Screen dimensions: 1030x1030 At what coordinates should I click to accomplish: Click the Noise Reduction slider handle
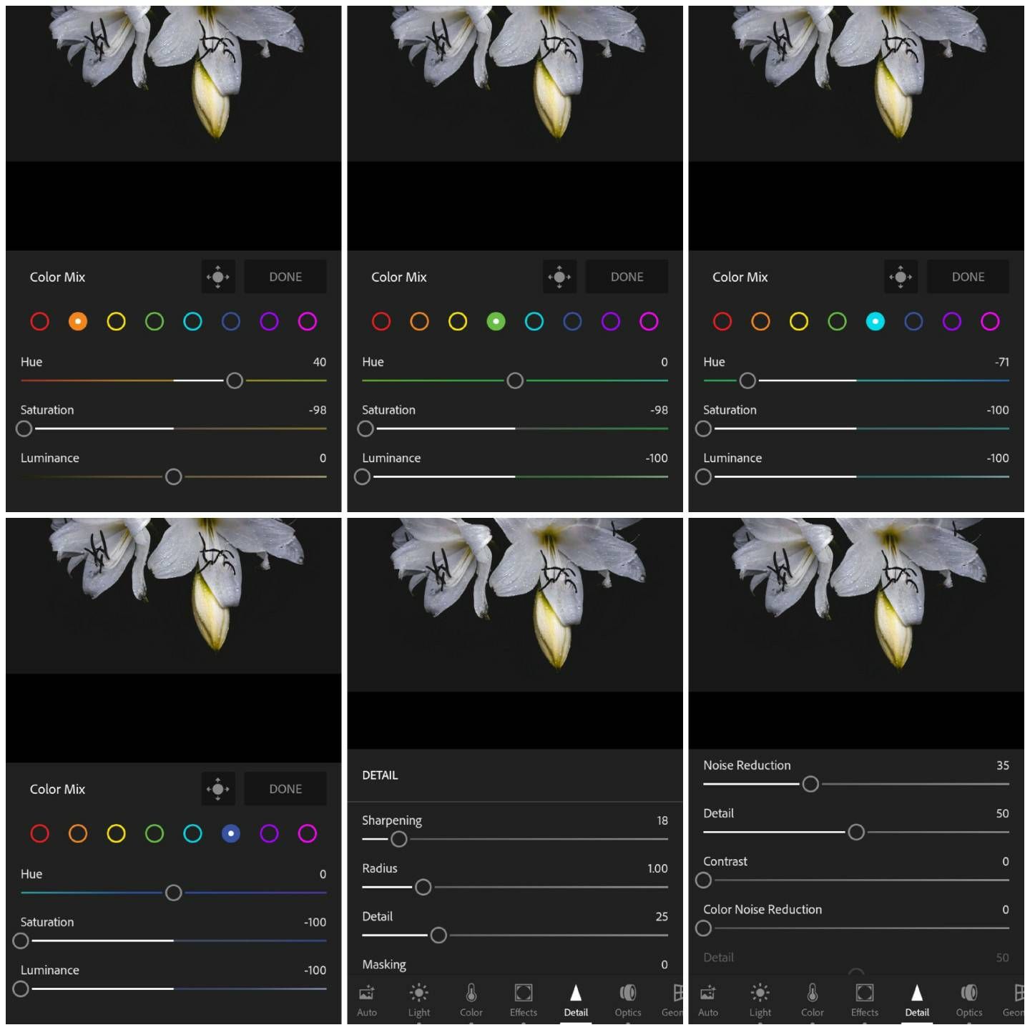click(x=810, y=784)
